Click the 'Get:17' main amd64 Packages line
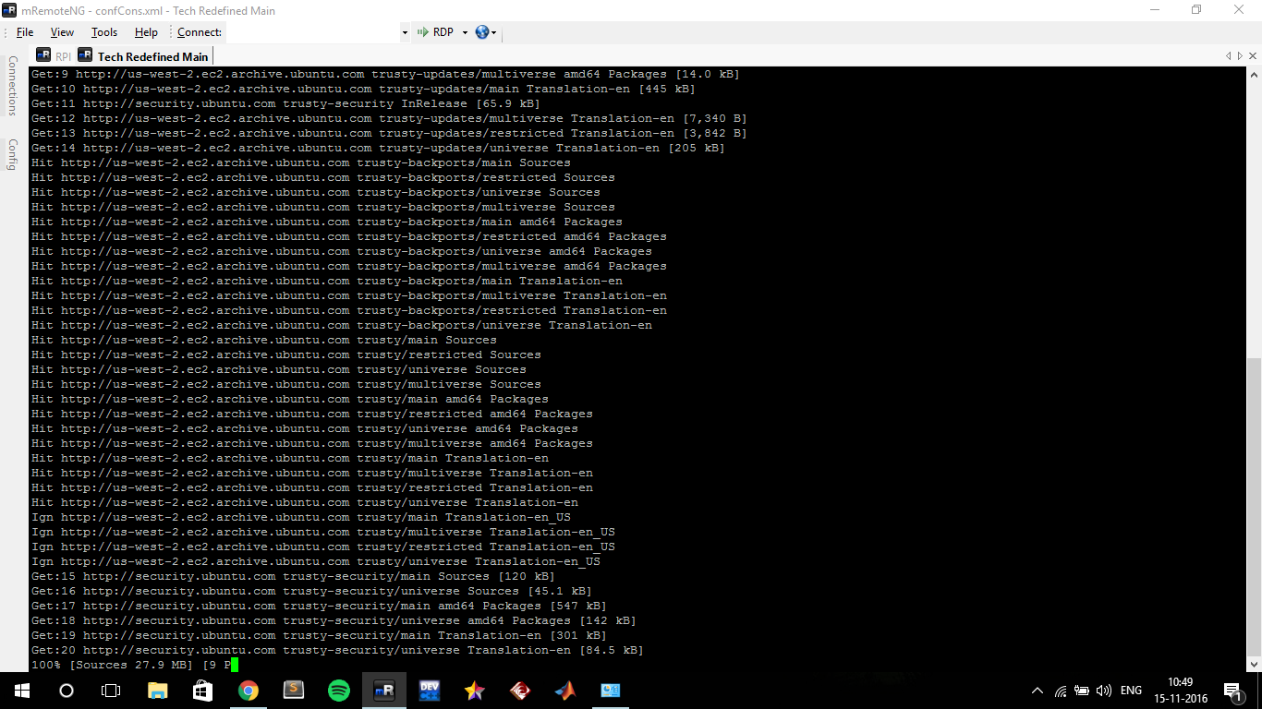The width and height of the screenshot is (1262, 709). [319, 606]
